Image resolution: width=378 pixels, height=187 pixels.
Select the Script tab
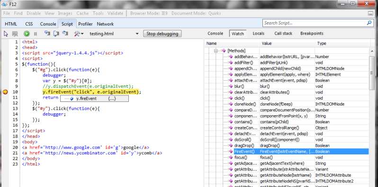pos(67,24)
